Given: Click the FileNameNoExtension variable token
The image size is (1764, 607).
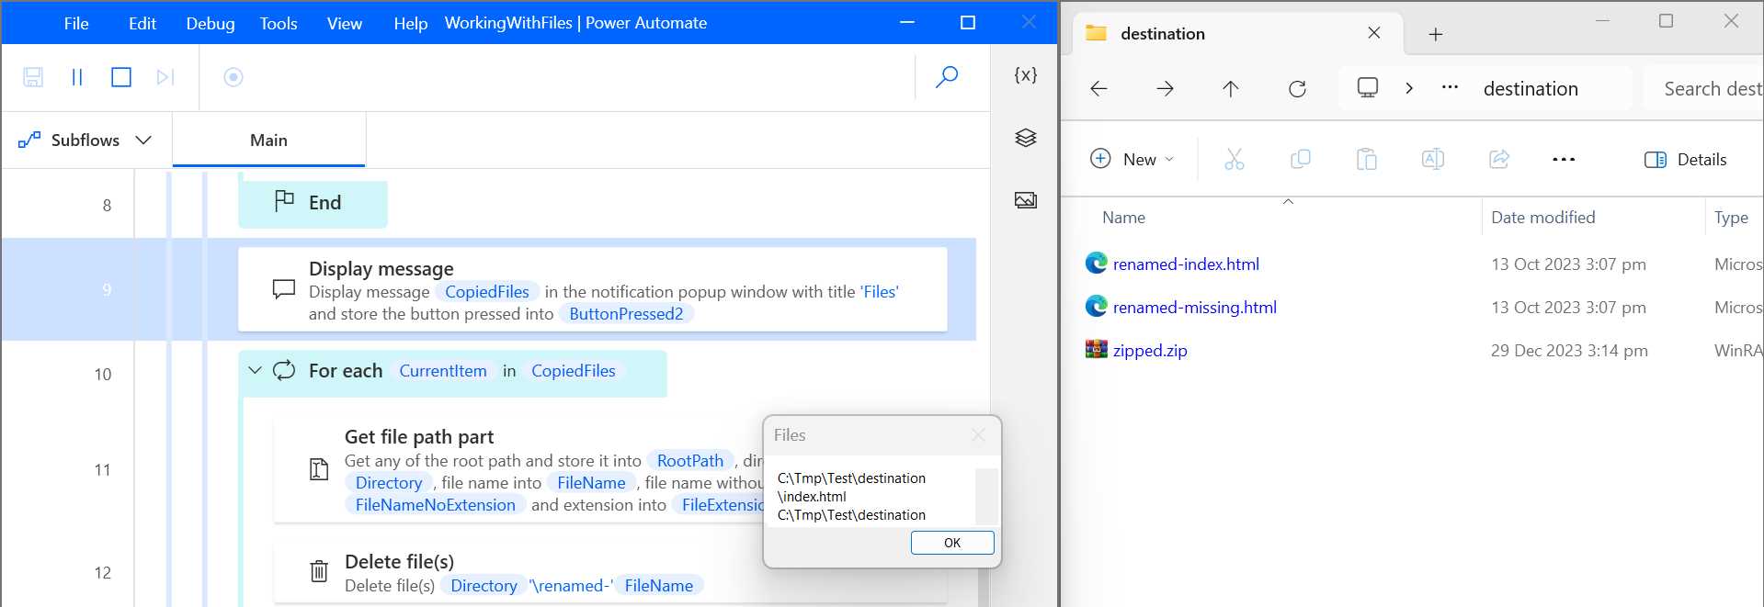Looking at the screenshot, I should [436, 505].
